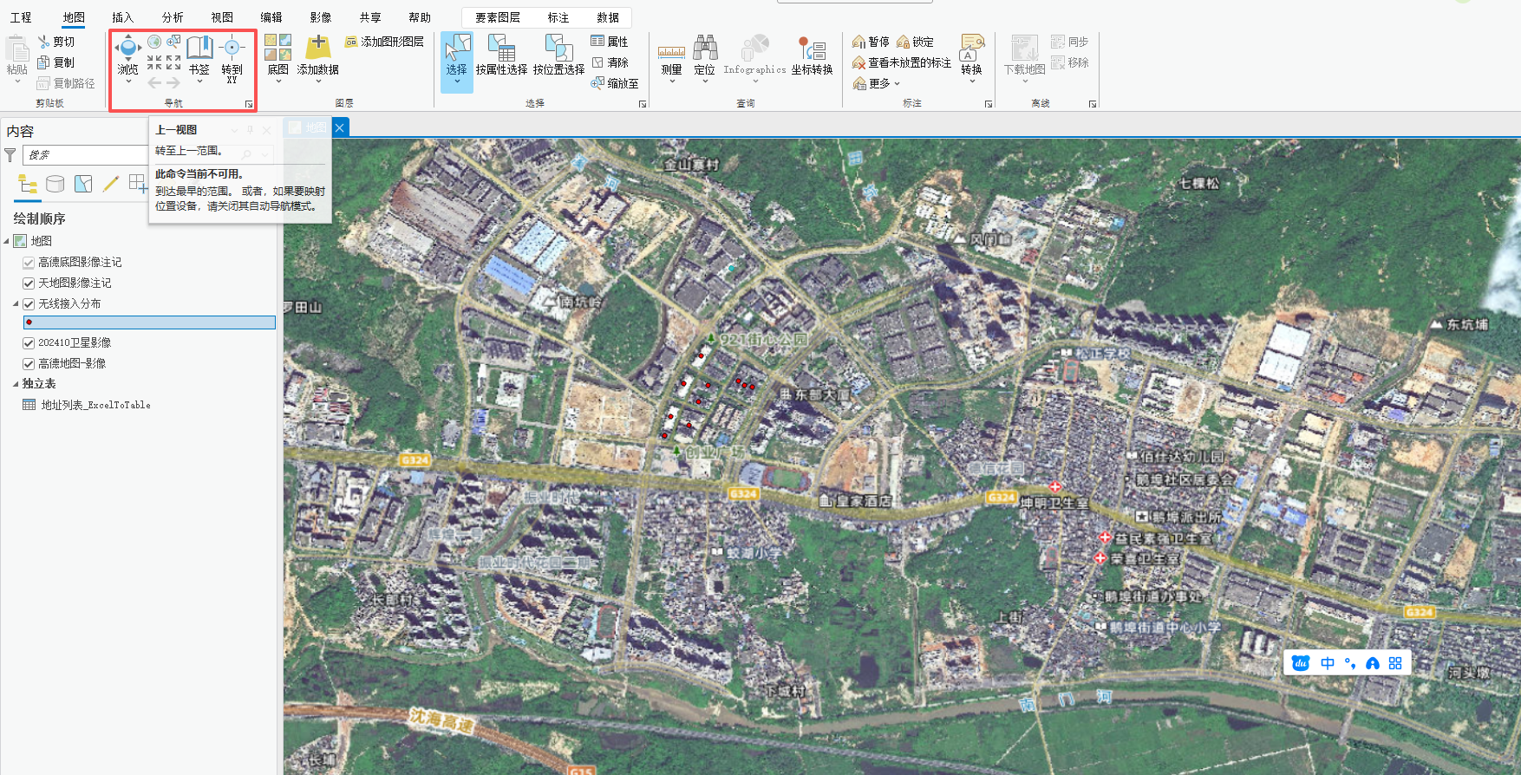Click 清除 to clear selection
Viewport: 1521px width, 775px height.
tap(610, 62)
